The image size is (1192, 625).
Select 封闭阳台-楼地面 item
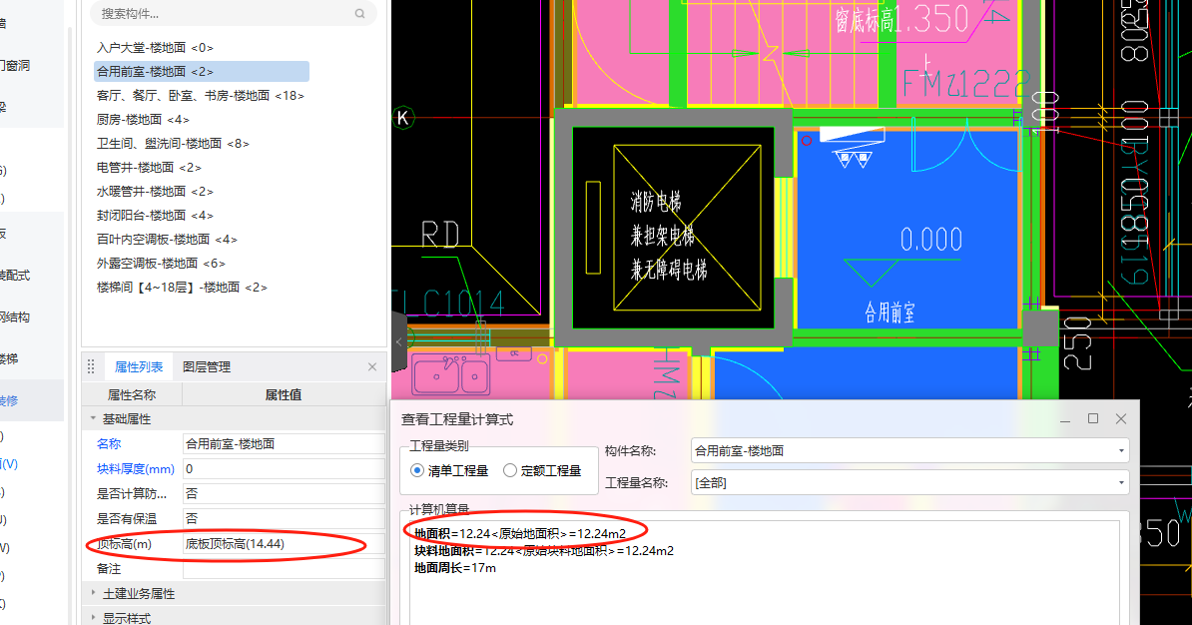point(155,216)
